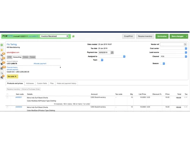The image size is (190, 143).
Task: Click the top Receive inventory button
Action: coord(145,36)
